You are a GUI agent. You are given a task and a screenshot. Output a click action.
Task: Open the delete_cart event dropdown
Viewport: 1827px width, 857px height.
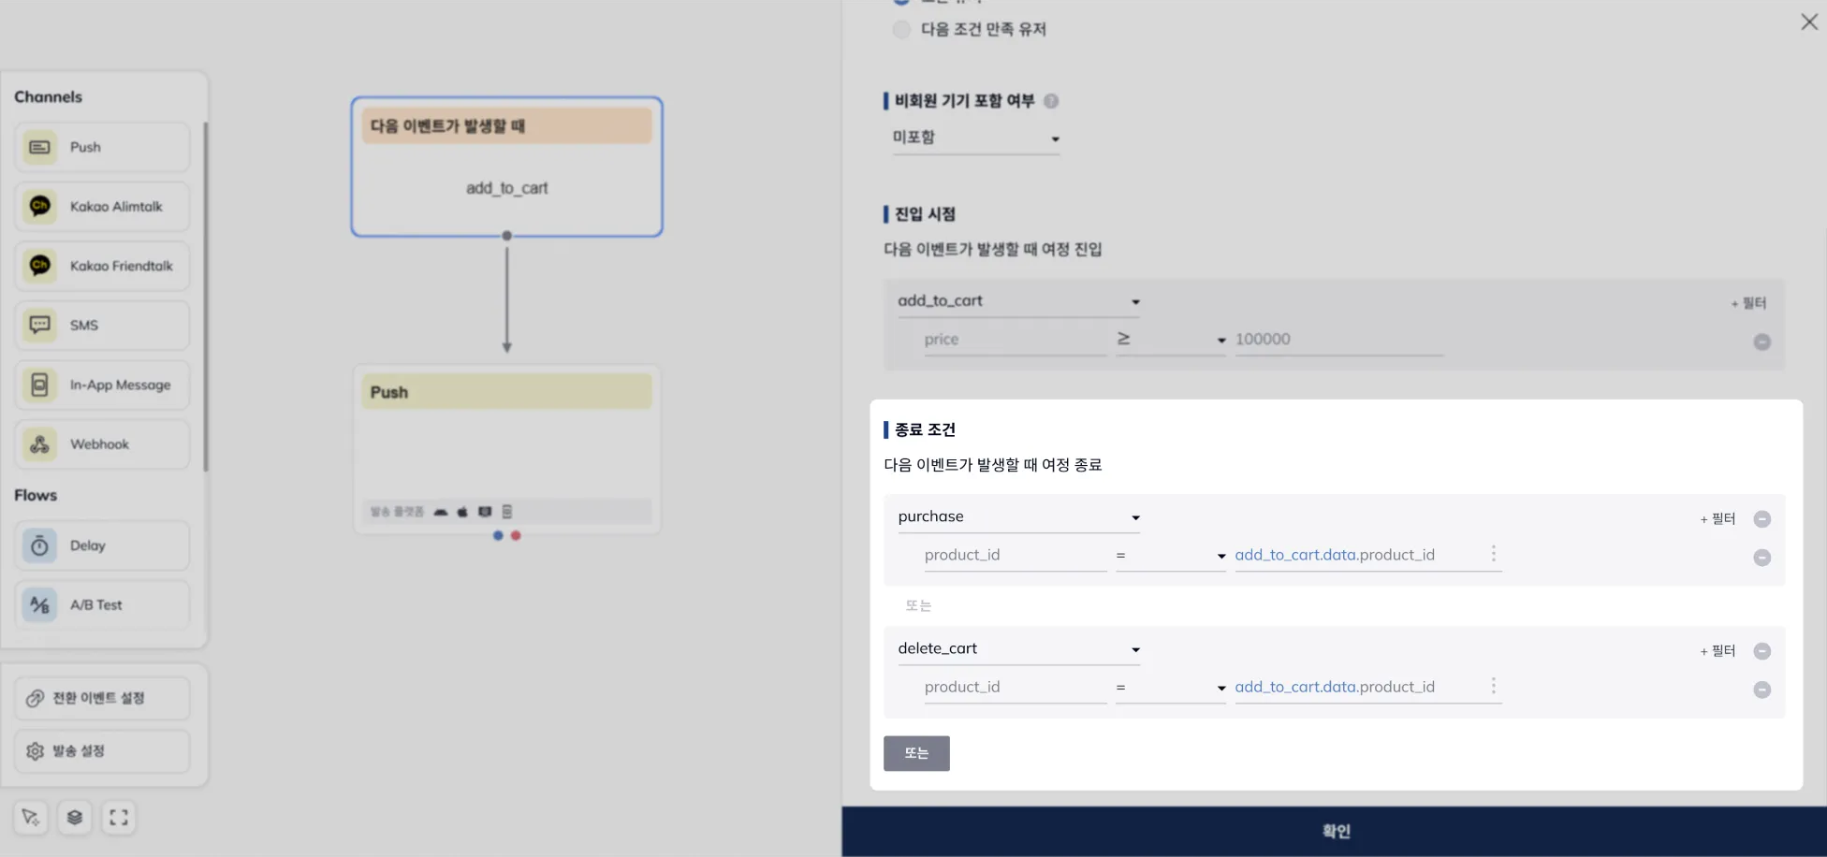[x=1018, y=649]
